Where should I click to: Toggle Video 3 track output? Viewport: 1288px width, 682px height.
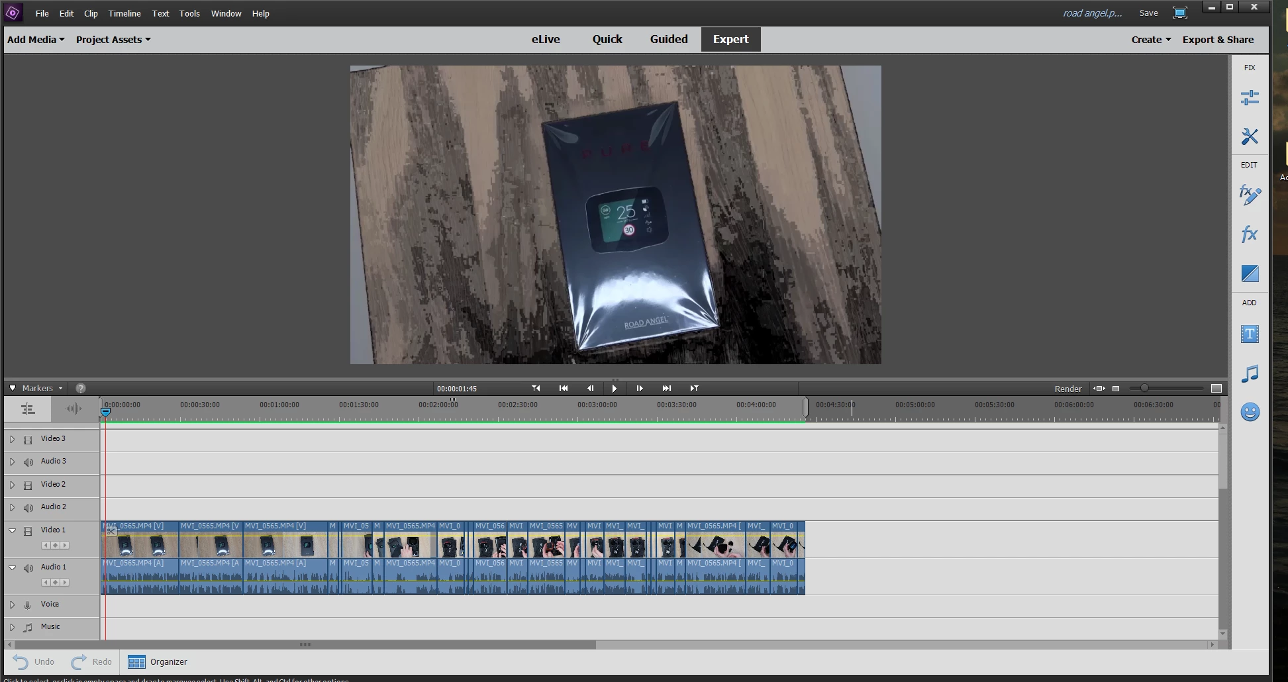click(28, 440)
